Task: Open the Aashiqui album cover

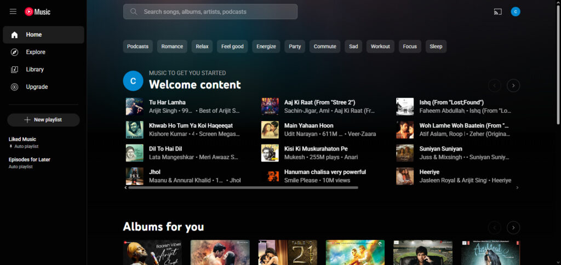Action: (x=490, y=252)
